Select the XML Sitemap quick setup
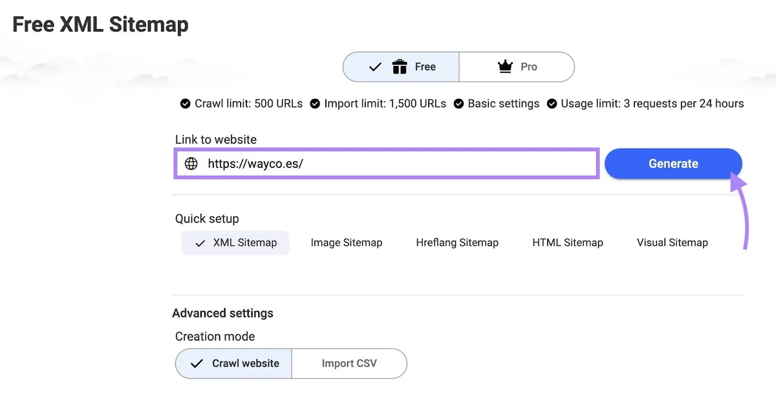The width and height of the screenshot is (776, 393). click(x=235, y=242)
